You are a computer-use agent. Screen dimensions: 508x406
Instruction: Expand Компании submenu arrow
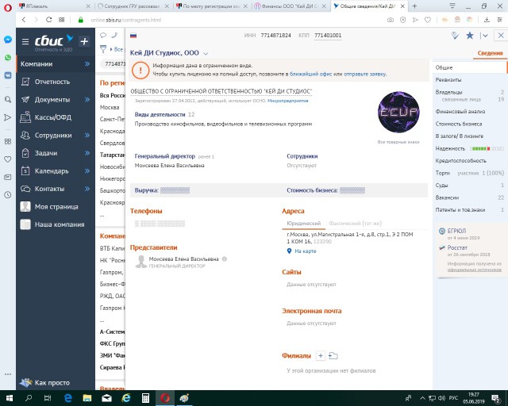[87, 63]
